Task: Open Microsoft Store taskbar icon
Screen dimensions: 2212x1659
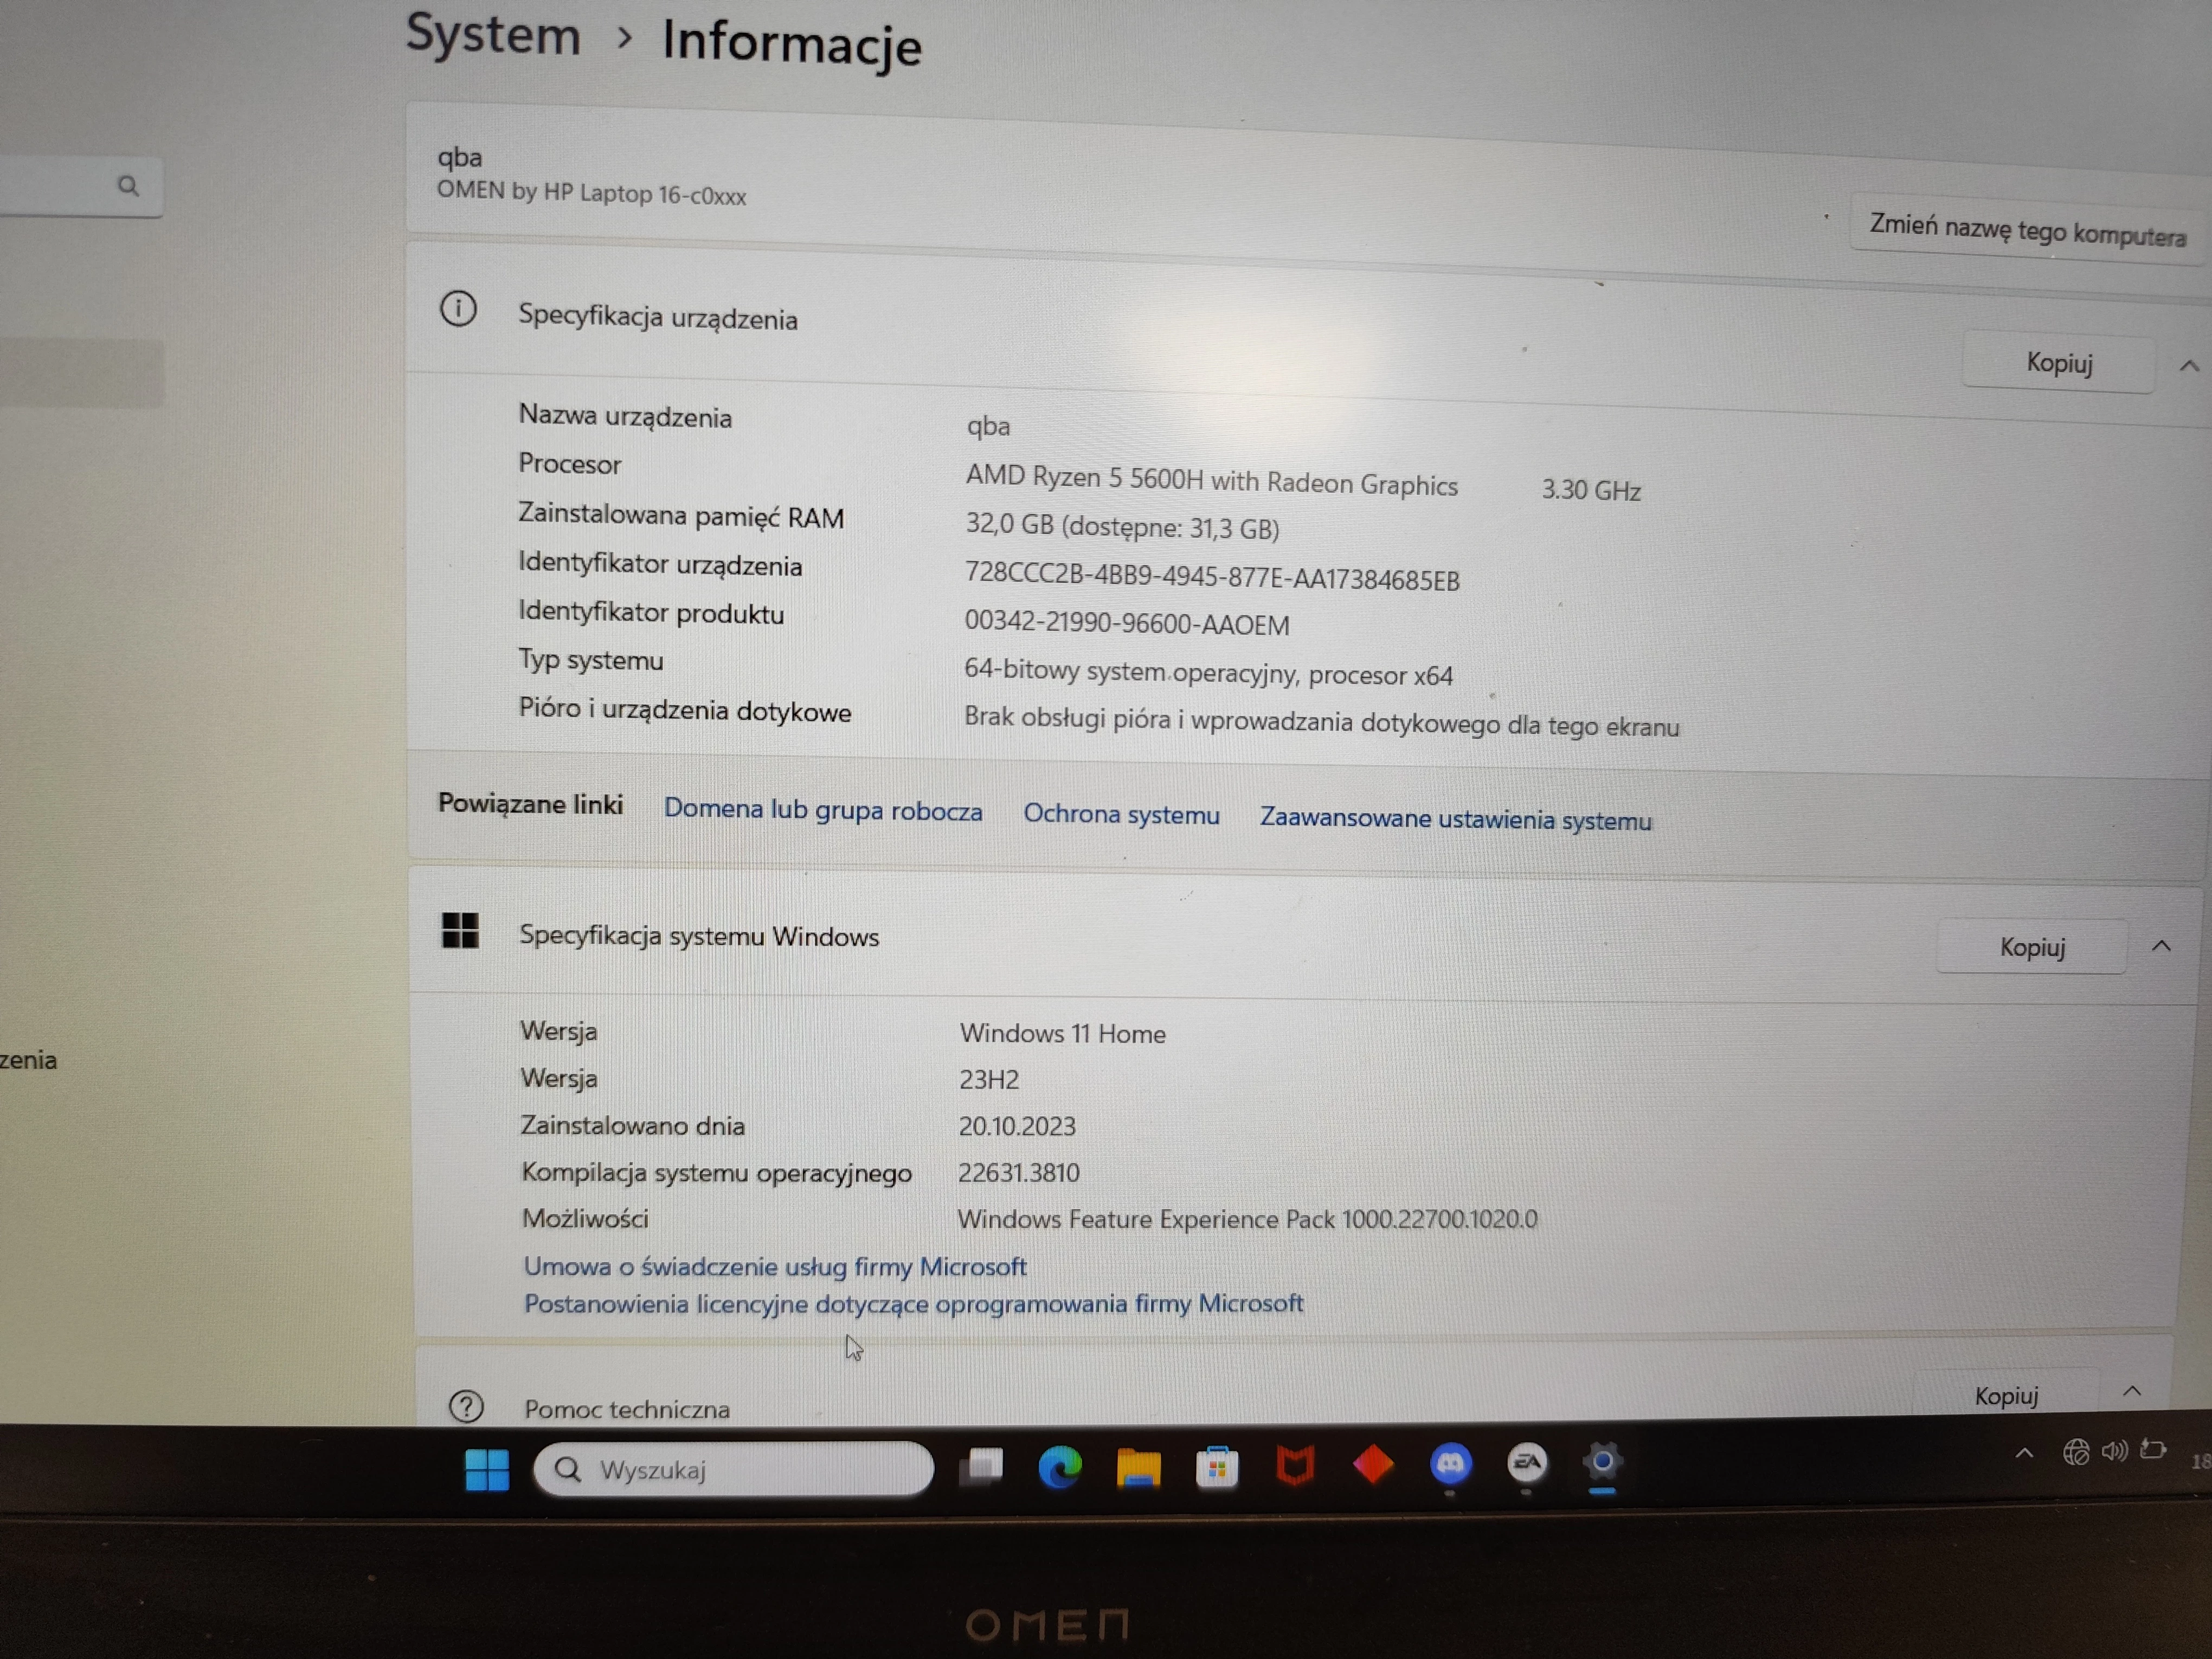Action: (1217, 1467)
